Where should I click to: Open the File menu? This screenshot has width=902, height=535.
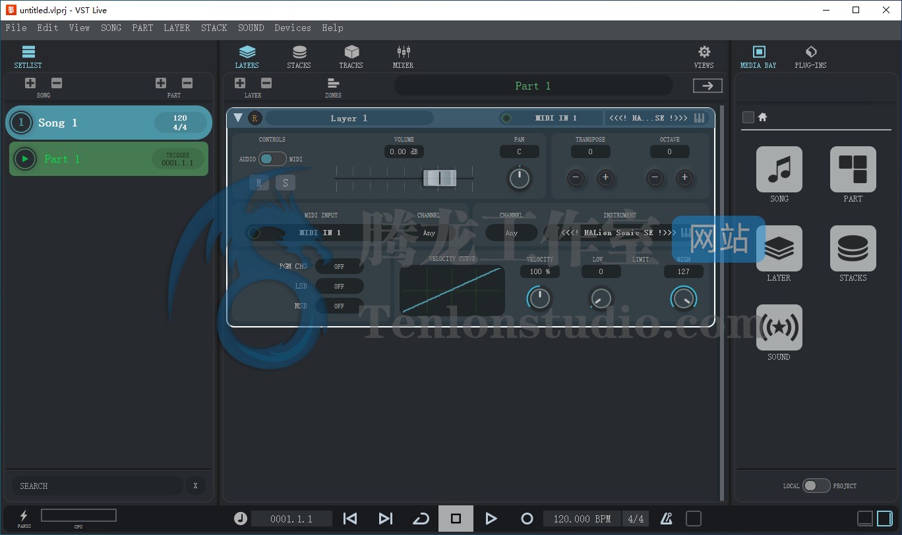point(16,28)
